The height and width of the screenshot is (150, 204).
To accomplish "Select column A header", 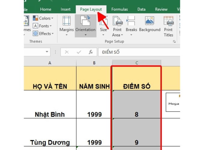I will click(x=50, y=63).
